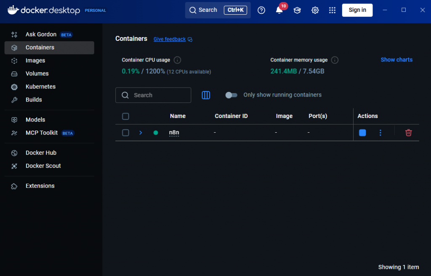Focus the containers Search field
The height and width of the screenshot is (276, 431).
pos(153,95)
